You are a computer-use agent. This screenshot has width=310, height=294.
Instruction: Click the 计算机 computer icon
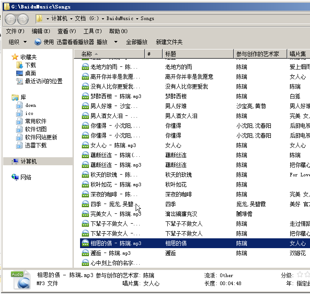(15, 161)
